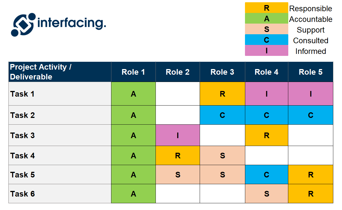Select the green Accountable legend swatch
Image resolution: width=342 pixels, height=210 pixels.
(266, 19)
